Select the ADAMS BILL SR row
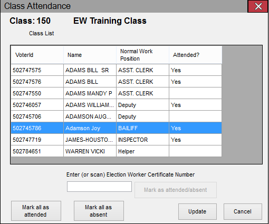Image resolution: width=269 pixels, height=224 pixels. click(x=116, y=70)
